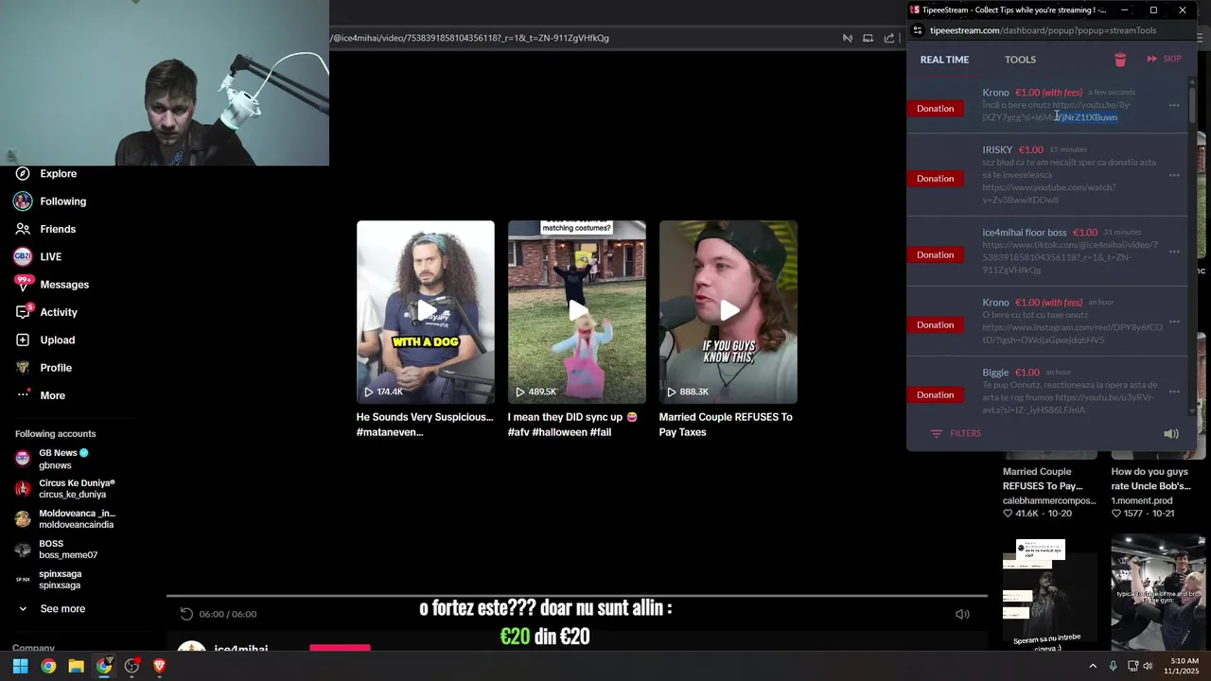Open the Windows Start menu
The image size is (1211, 681).
coord(20,666)
